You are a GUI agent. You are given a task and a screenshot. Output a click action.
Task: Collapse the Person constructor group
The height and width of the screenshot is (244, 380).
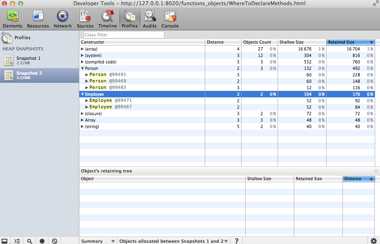click(x=83, y=68)
